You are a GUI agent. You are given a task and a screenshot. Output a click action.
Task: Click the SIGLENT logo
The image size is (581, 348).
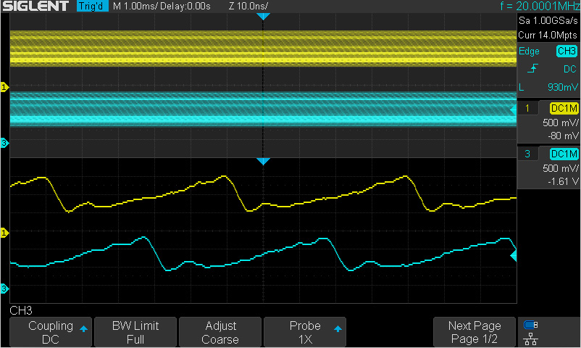[x=35, y=7]
